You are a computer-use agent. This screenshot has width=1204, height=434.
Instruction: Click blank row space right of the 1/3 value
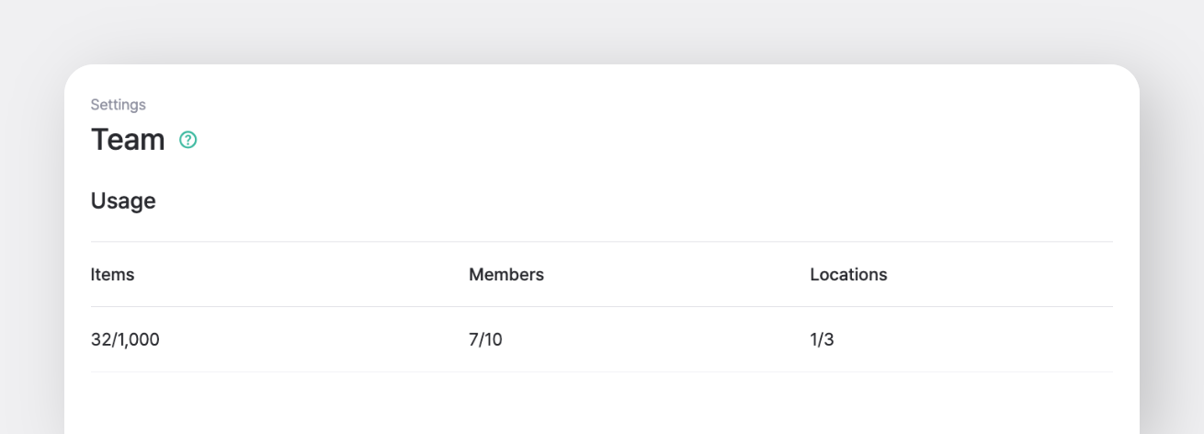[974, 339]
